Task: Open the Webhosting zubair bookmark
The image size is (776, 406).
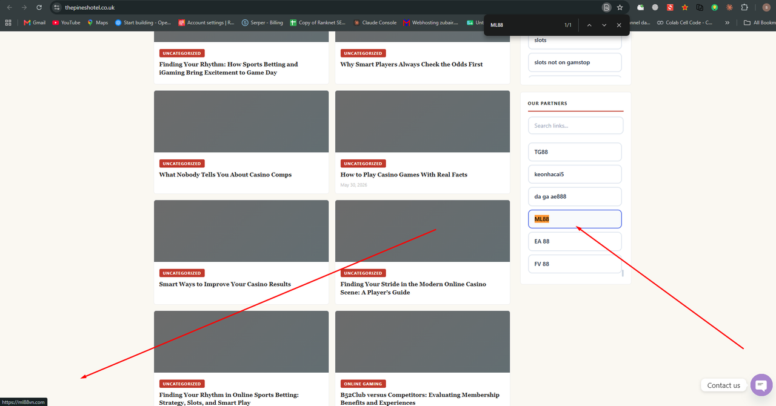Action: (431, 22)
